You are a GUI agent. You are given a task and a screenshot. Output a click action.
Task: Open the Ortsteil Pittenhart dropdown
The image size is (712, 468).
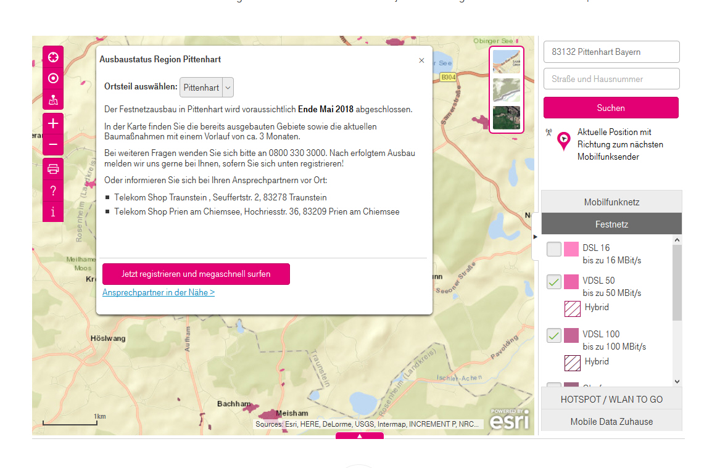pos(207,87)
